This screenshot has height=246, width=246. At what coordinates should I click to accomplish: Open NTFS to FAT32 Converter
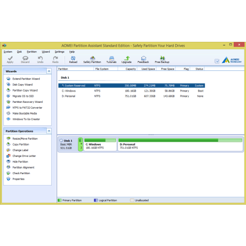pyautogui.click(x=28, y=108)
